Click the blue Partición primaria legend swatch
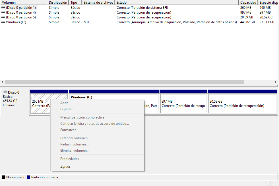Screen dimensions: 279x186 tap(28, 177)
